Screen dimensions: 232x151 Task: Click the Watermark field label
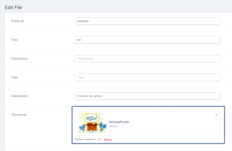[x=19, y=96]
